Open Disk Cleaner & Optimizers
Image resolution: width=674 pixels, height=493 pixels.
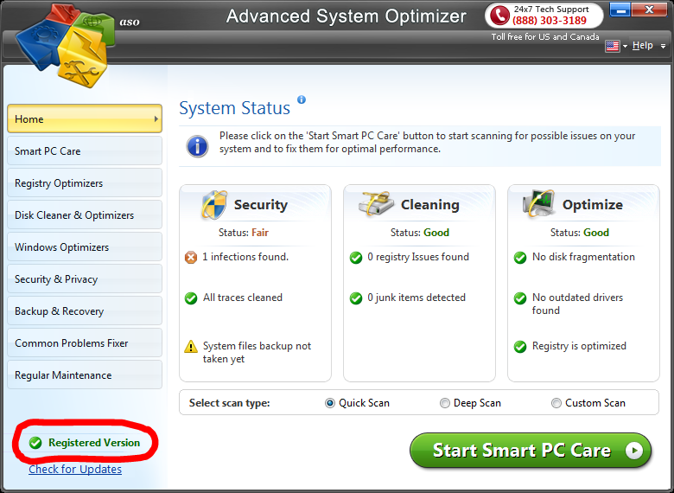[85, 214]
